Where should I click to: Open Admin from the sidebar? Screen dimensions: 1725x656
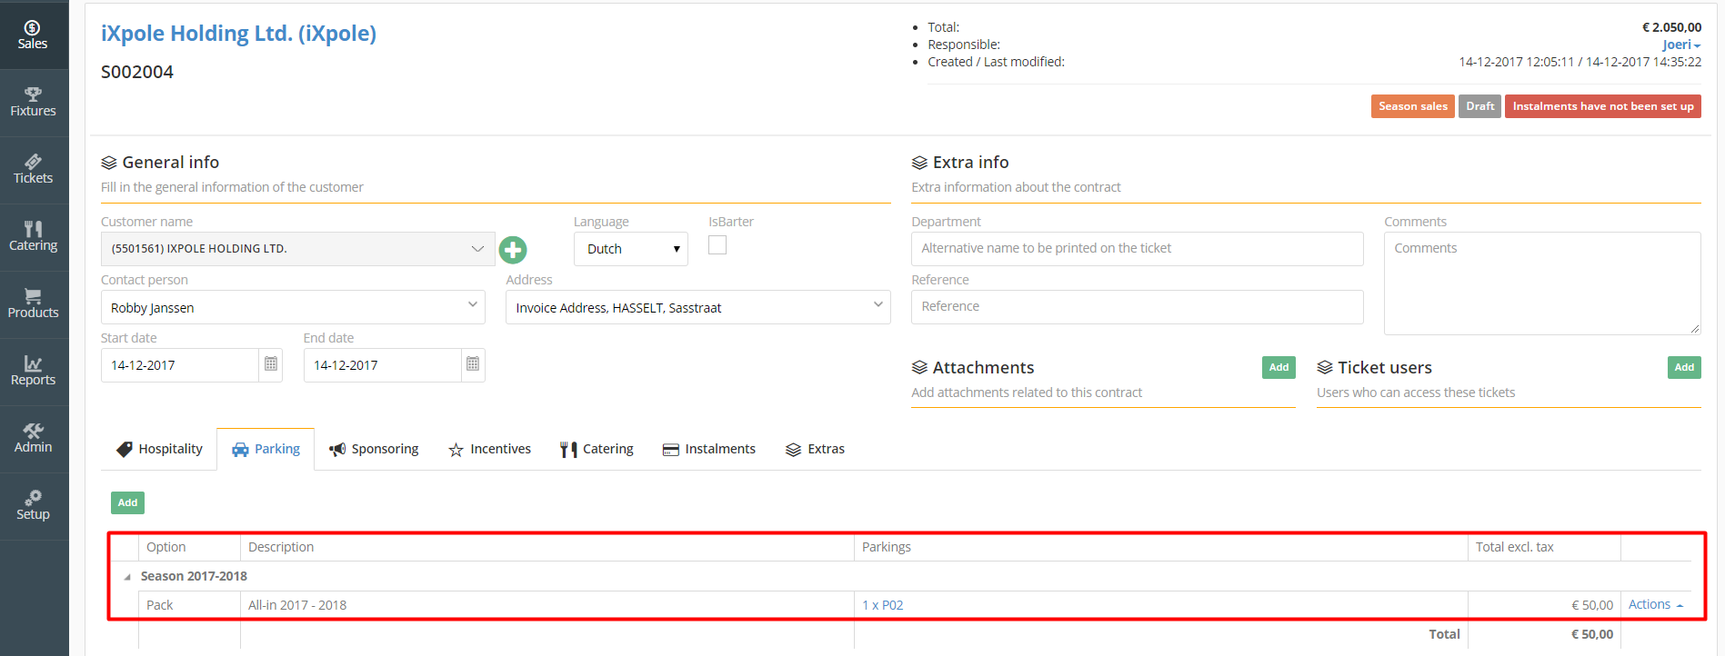pos(34,439)
